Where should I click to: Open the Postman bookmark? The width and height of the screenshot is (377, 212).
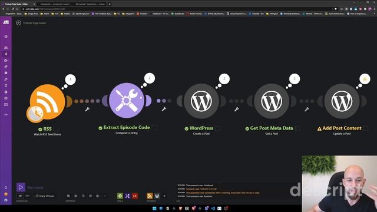click(142, 14)
